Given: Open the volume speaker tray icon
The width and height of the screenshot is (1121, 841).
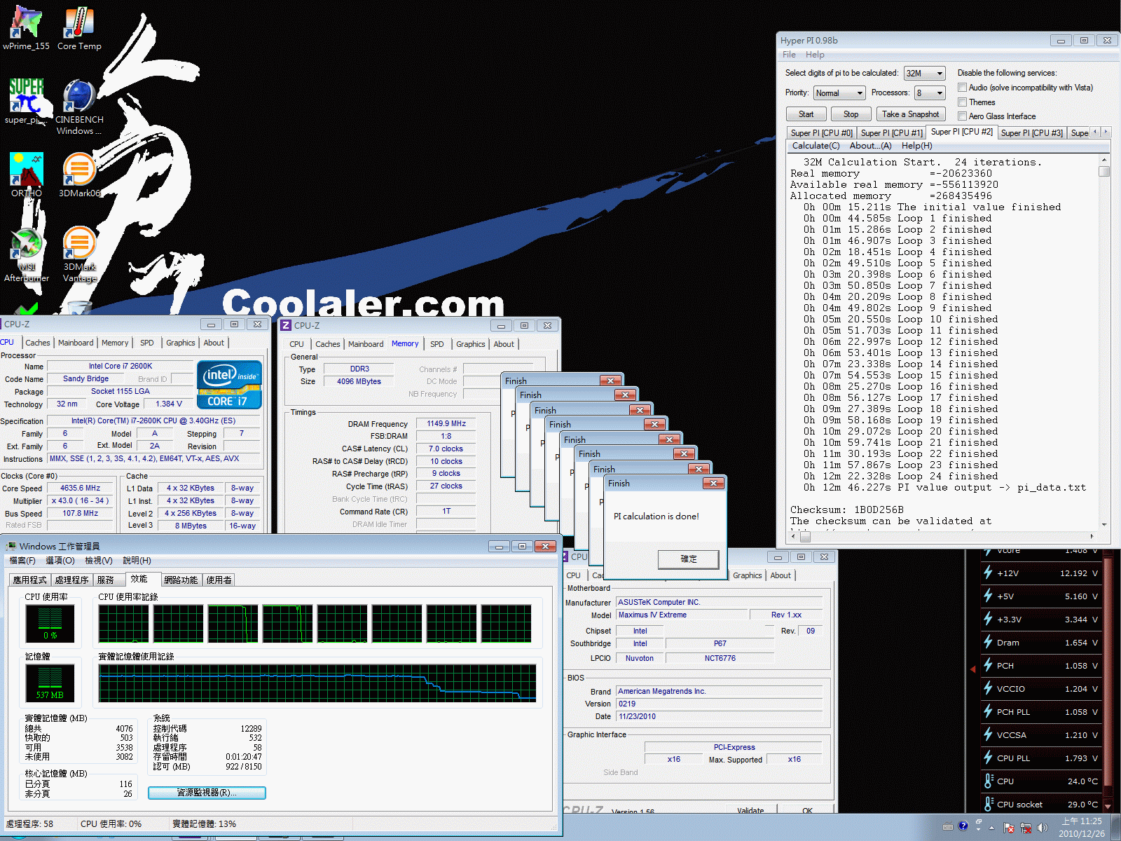Looking at the screenshot, I should click(1042, 828).
